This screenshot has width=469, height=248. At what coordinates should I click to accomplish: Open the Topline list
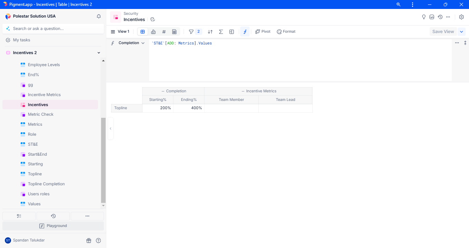[35, 174]
